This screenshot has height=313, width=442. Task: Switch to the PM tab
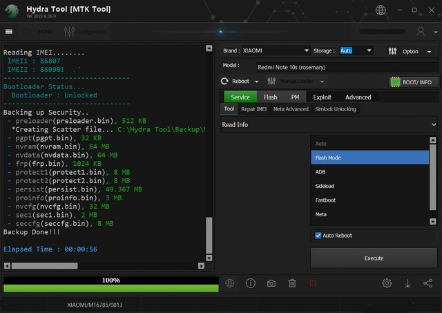coord(295,97)
